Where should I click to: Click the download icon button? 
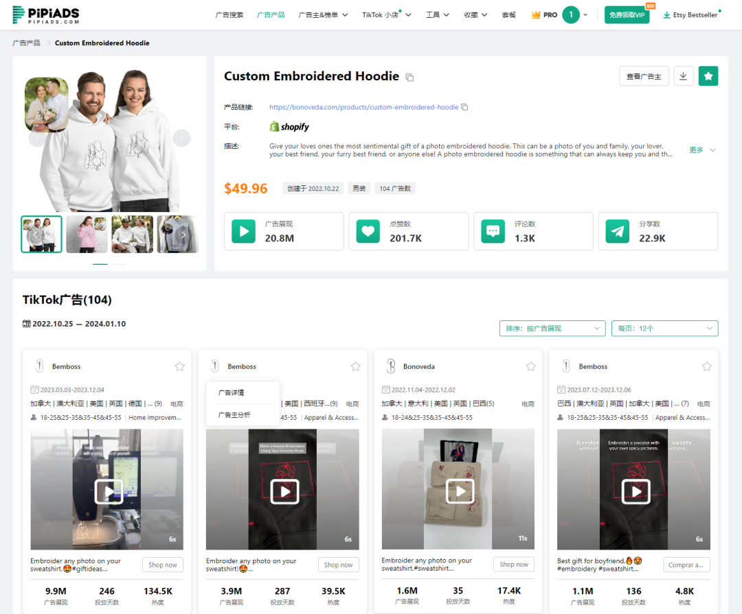(684, 76)
